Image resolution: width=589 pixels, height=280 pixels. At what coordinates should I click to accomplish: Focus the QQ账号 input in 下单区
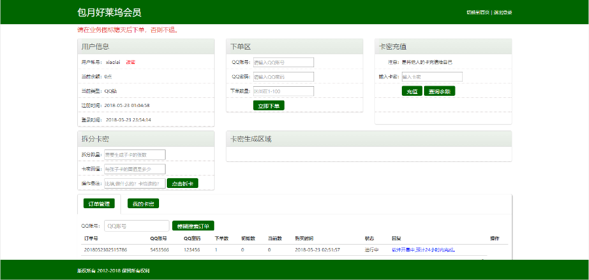click(283, 62)
